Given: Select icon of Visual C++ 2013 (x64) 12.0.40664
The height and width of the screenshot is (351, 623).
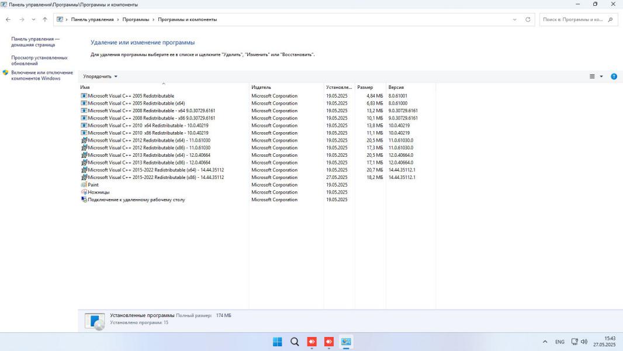Looking at the screenshot, I should 84,155.
